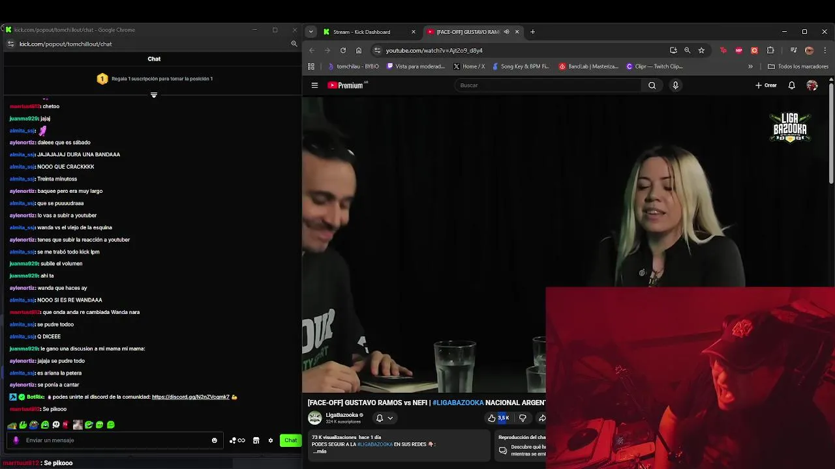Image resolution: width=835 pixels, height=469 pixels.
Task: Click the Regala 1 suscripción banner
Action: tap(154, 79)
